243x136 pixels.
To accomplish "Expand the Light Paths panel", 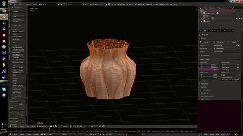I will coord(205,99).
